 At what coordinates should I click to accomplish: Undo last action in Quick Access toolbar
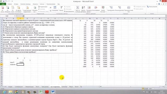(6, 1)
